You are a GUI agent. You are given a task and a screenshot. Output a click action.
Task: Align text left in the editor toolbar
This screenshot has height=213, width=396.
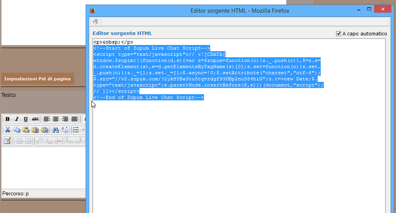46,119
